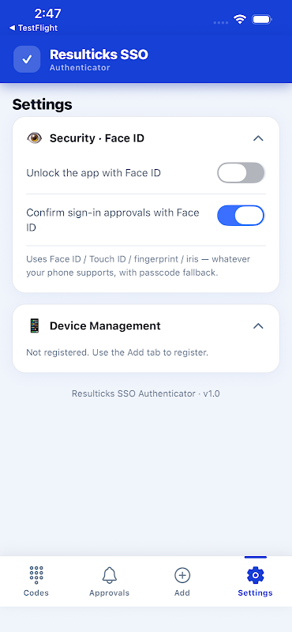Tap the Security · Face ID header
Image resolution: width=292 pixels, height=632 pixels.
click(x=97, y=138)
